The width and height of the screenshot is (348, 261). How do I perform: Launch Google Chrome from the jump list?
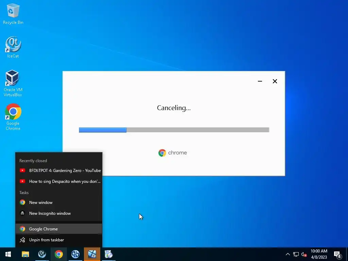tap(59, 229)
